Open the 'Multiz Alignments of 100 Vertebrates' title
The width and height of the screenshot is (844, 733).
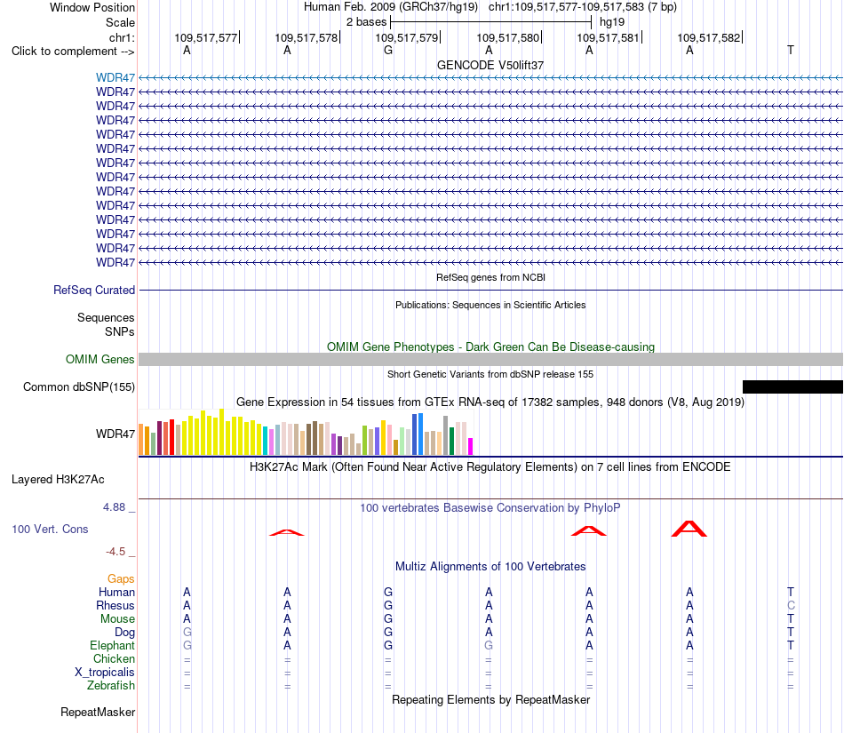[490, 566]
